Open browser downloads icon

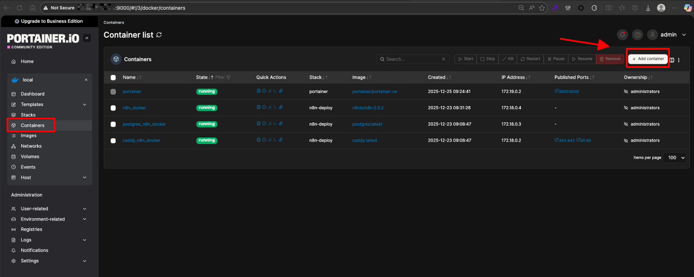tap(648, 8)
